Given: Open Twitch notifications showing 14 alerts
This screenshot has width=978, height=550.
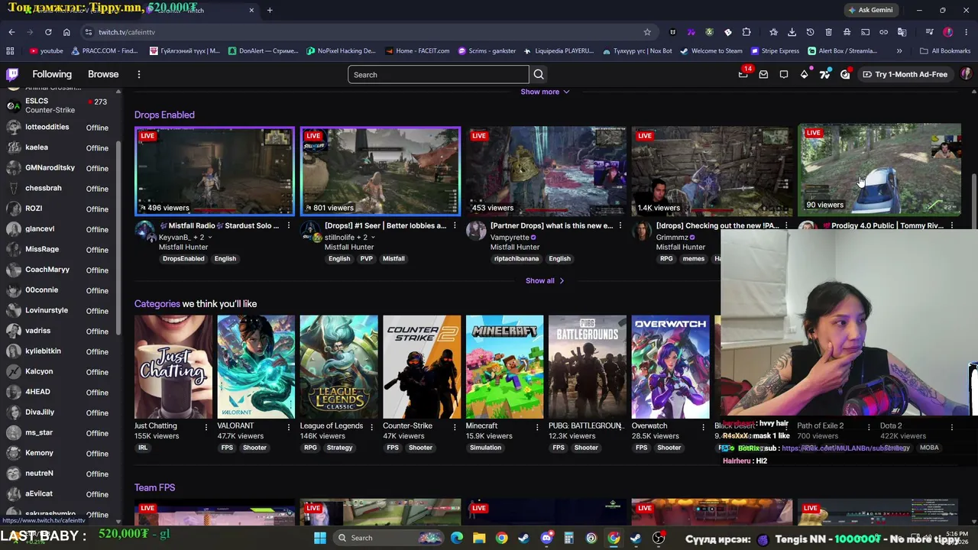Looking at the screenshot, I should coord(743,74).
